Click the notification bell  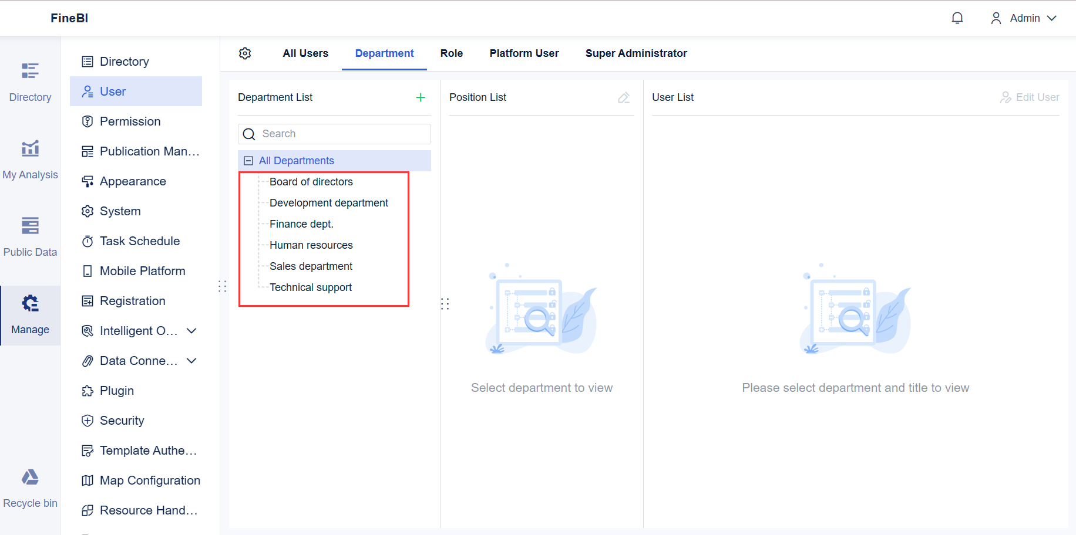click(957, 18)
